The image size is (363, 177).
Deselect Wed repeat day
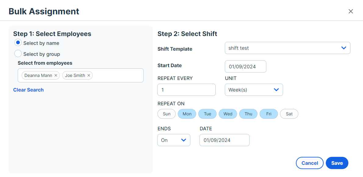tap(228, 114)
